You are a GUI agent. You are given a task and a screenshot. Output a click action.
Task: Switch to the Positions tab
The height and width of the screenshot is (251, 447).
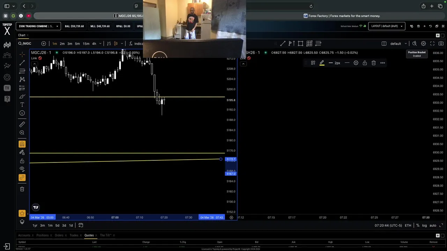43,235
